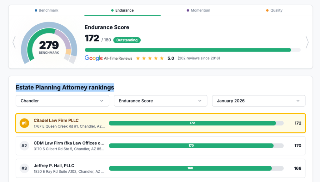The image size is (320, 182).
Task: Click the "(202 reviews since 2018)" text
Action: point(199,58)
